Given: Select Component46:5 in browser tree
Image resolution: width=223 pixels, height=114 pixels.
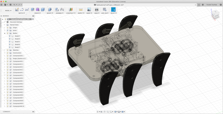Looking at the screenshot, I should tap(18, 92).
